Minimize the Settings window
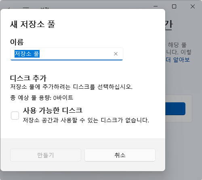202x180 pixels. 156,6
